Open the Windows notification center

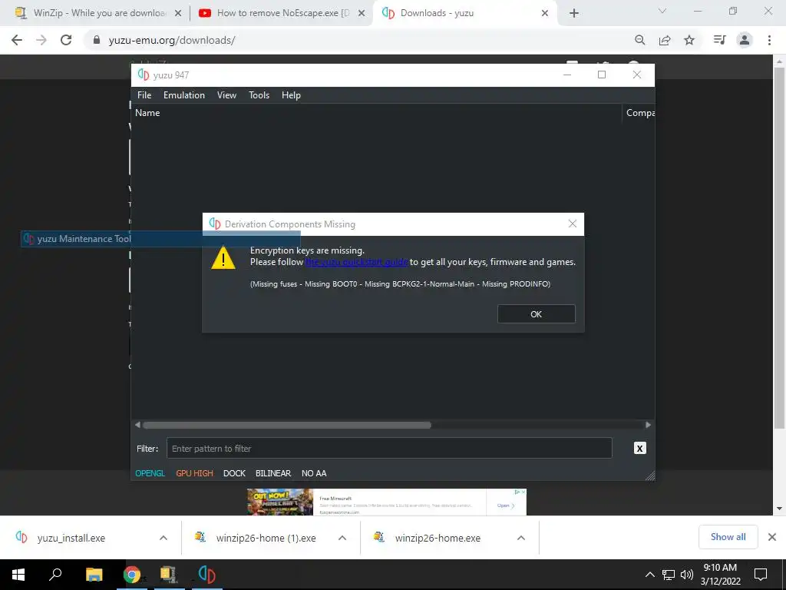click(x=761, y=575)
